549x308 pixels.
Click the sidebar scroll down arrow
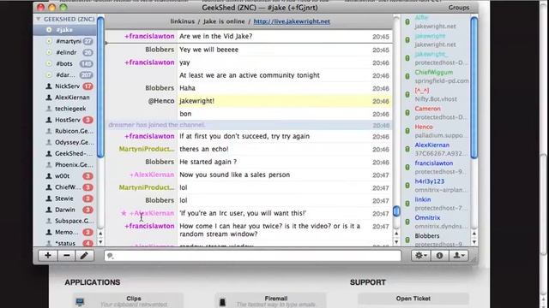(x=100, y=241)
